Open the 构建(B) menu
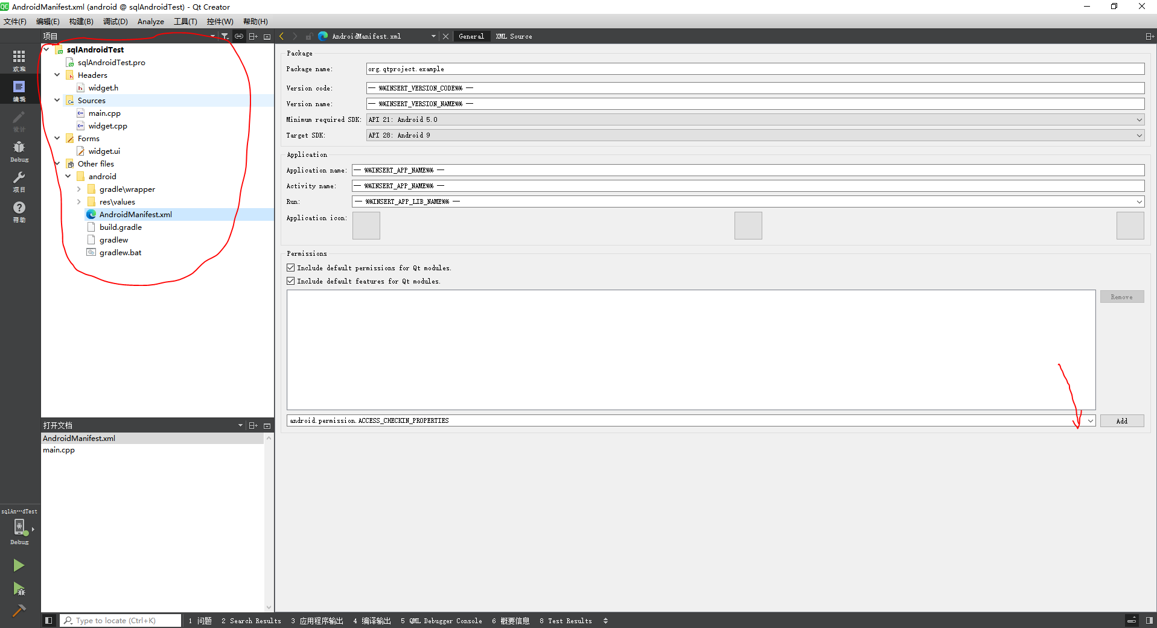Screen dimensions: 1157x628 [x=81, y=22]
